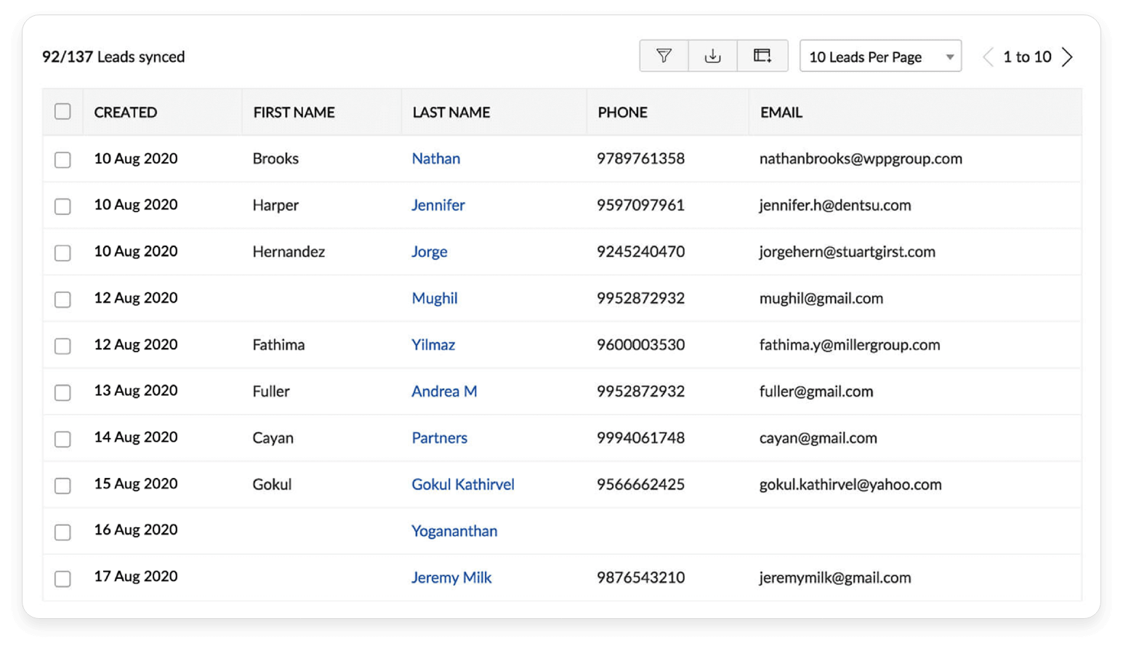Click the Yogananthan lead name
Screen dimensions: 1123x648
454,531
